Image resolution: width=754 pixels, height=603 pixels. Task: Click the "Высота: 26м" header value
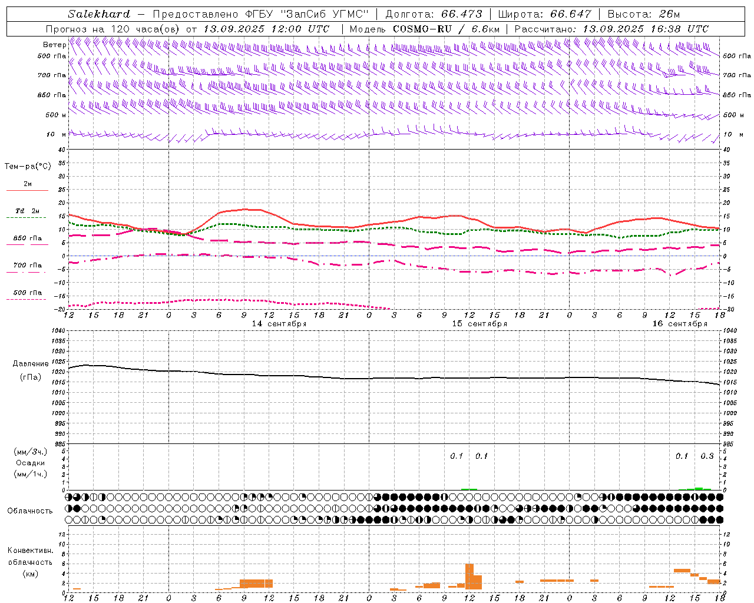[x=644, y=14]
